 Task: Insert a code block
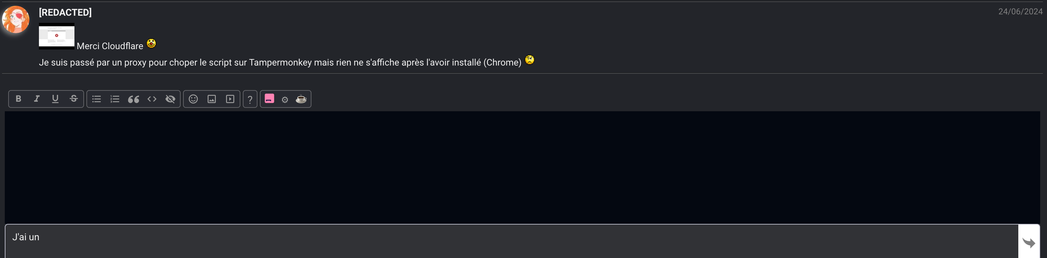click(152, 99)
